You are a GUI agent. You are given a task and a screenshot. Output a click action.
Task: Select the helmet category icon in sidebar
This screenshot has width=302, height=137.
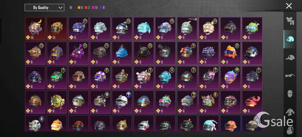(290, 39)
